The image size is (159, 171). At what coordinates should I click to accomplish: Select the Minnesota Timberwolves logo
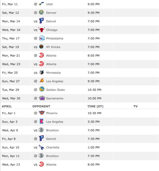coord(42,72)
